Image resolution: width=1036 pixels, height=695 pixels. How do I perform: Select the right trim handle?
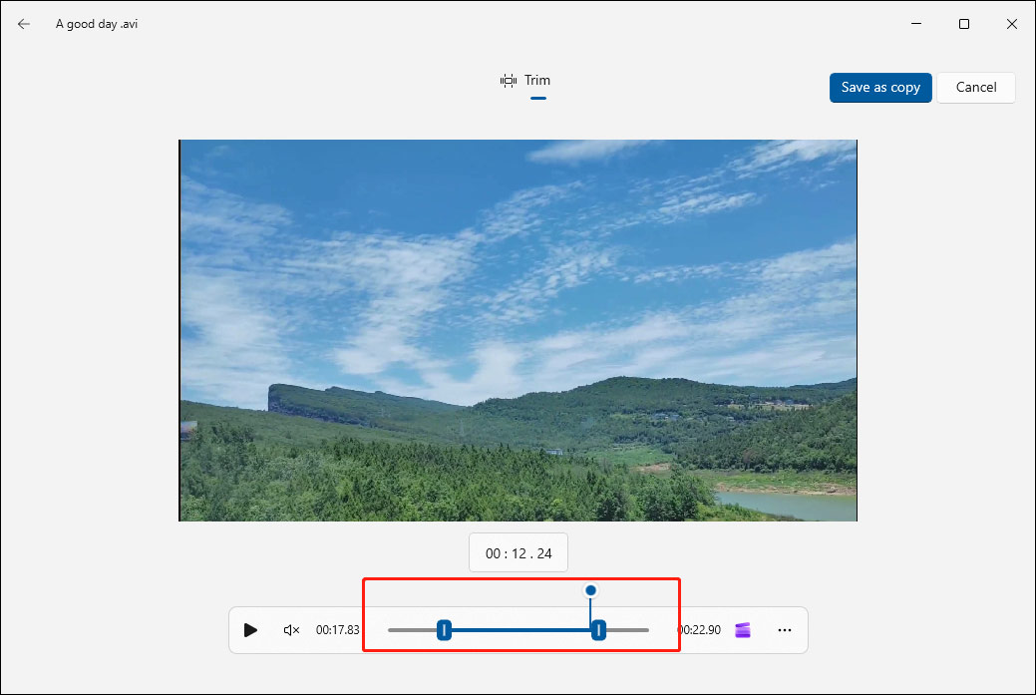coord(598,629)
